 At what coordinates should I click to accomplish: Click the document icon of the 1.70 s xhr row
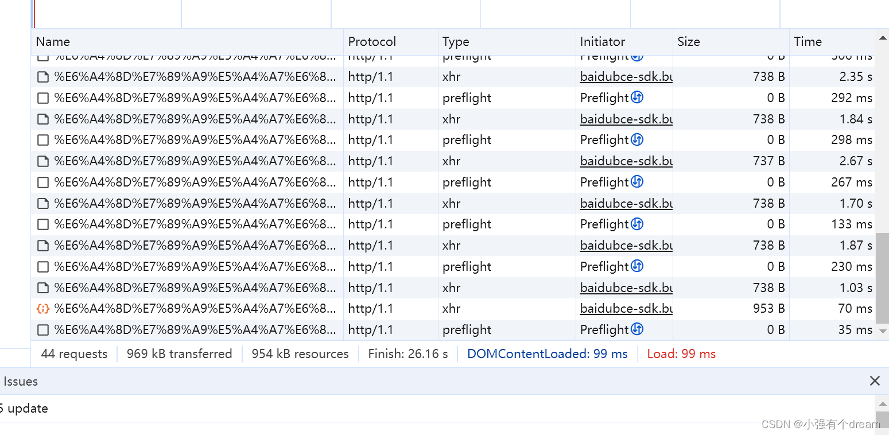tap(42, 204)
